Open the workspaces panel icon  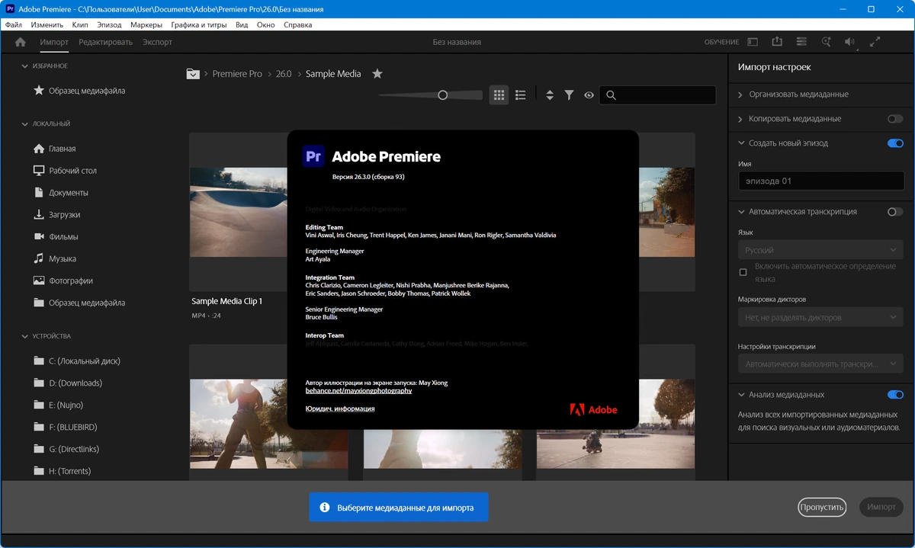point(753,42)
